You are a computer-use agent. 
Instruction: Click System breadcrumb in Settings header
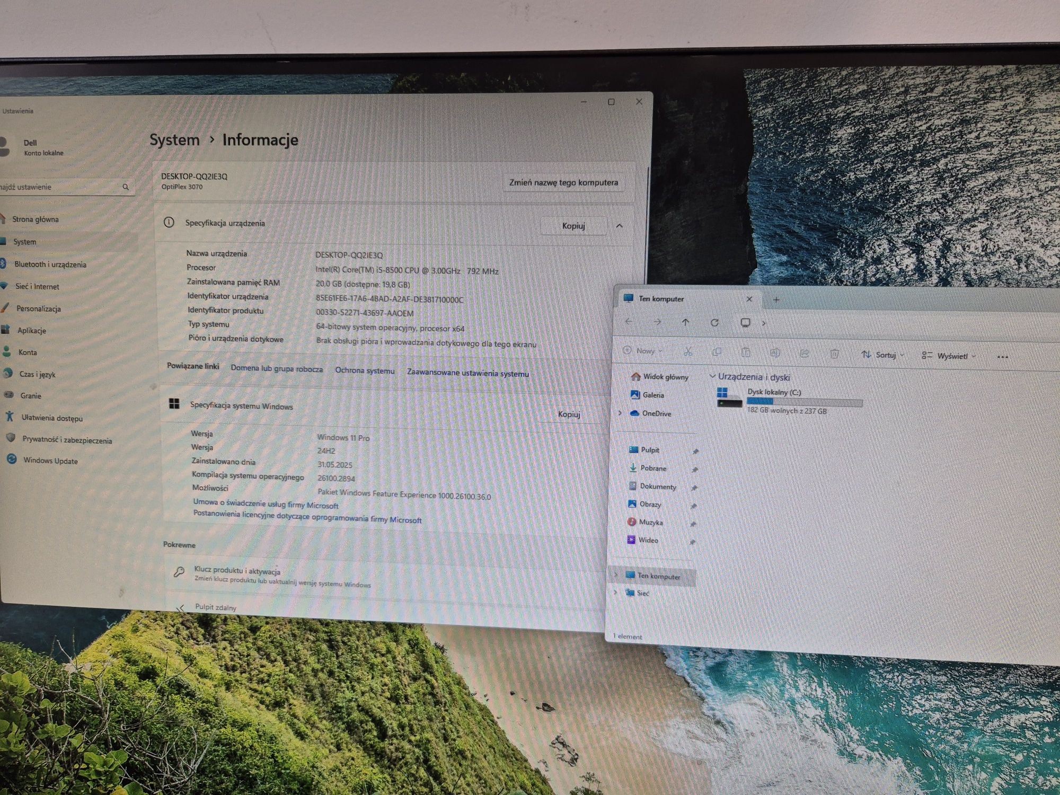[x=174, y=139]
